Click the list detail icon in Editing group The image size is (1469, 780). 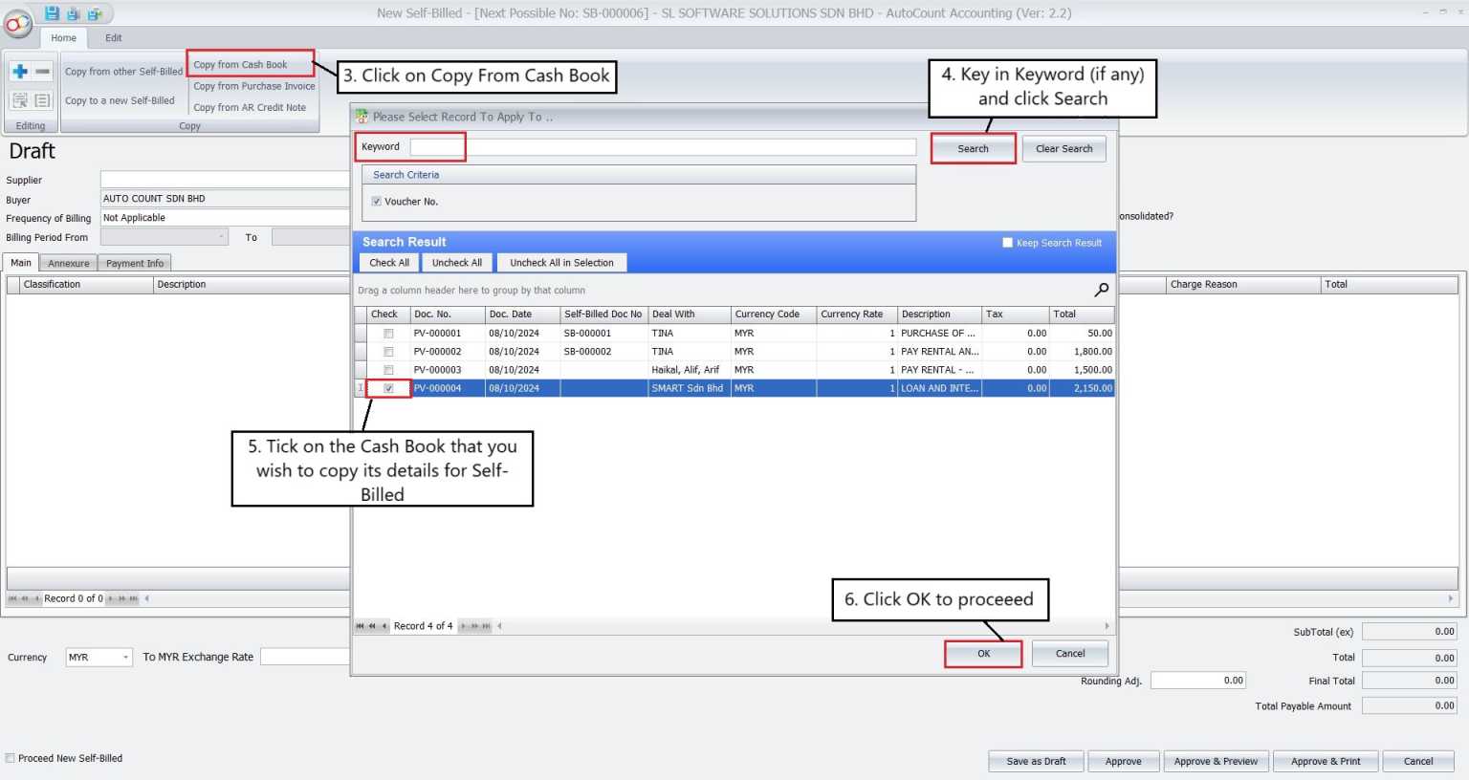coord(42,100)
